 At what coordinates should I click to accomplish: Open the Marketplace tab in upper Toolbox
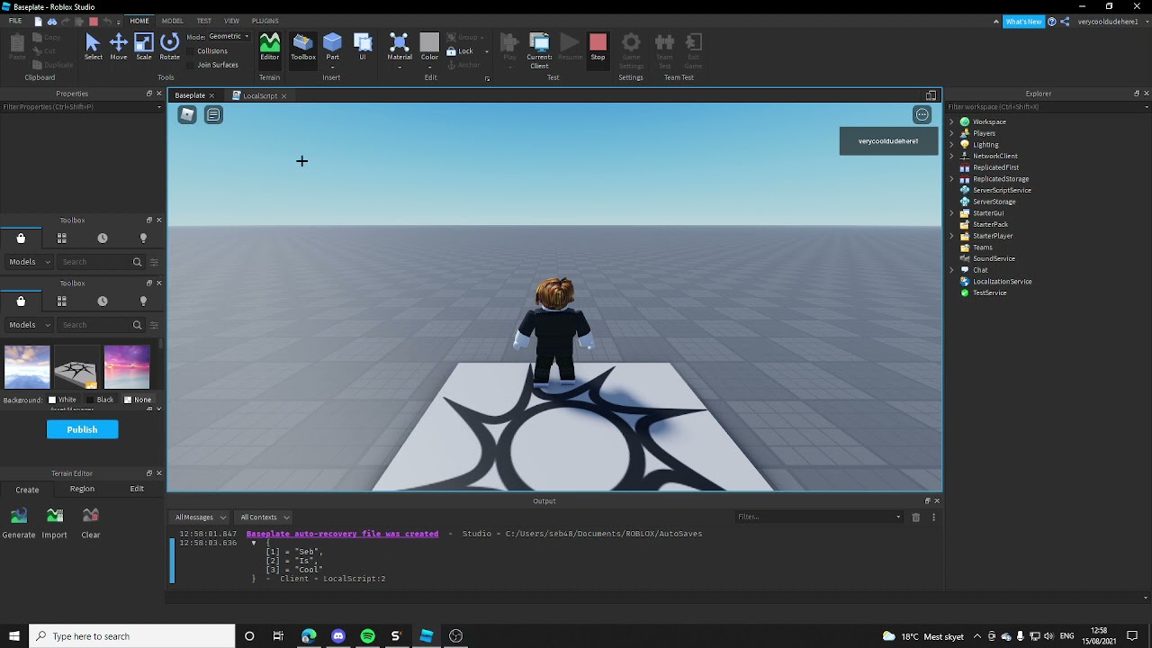click(21, 238)
